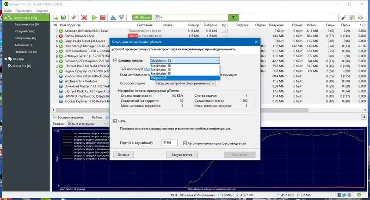Toggle the Сеть checkbox
The image size is (370, 200).
(x=115, y=121)
